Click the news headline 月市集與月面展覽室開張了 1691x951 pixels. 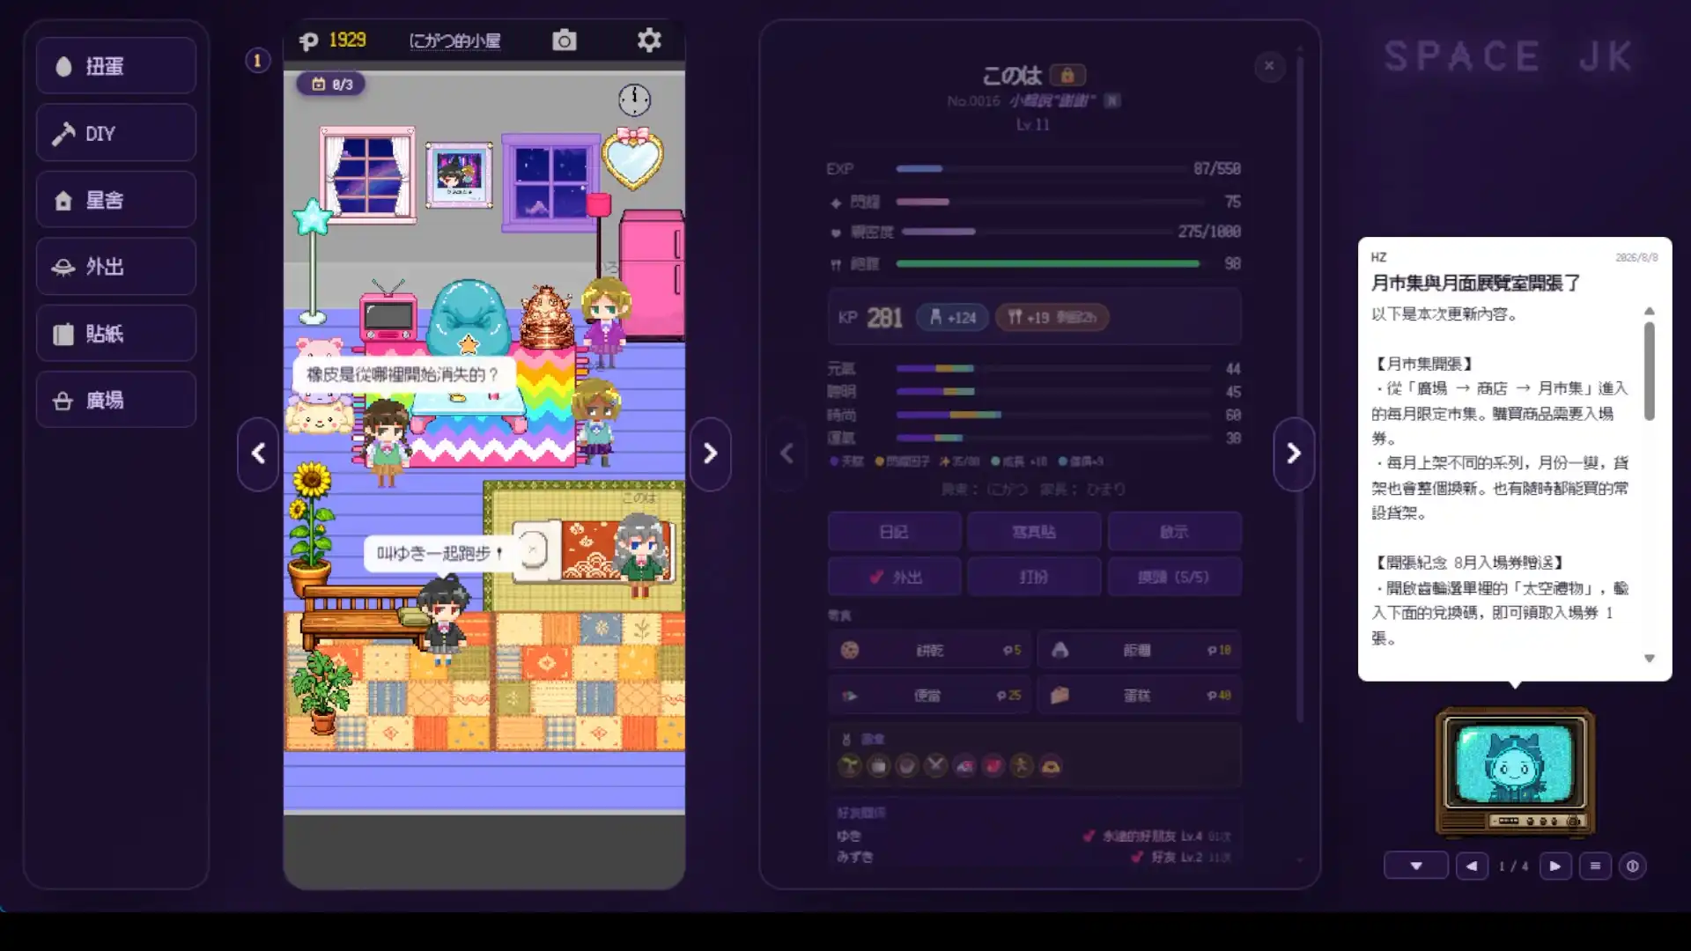pyautogui.click(x=1475, y=284)
